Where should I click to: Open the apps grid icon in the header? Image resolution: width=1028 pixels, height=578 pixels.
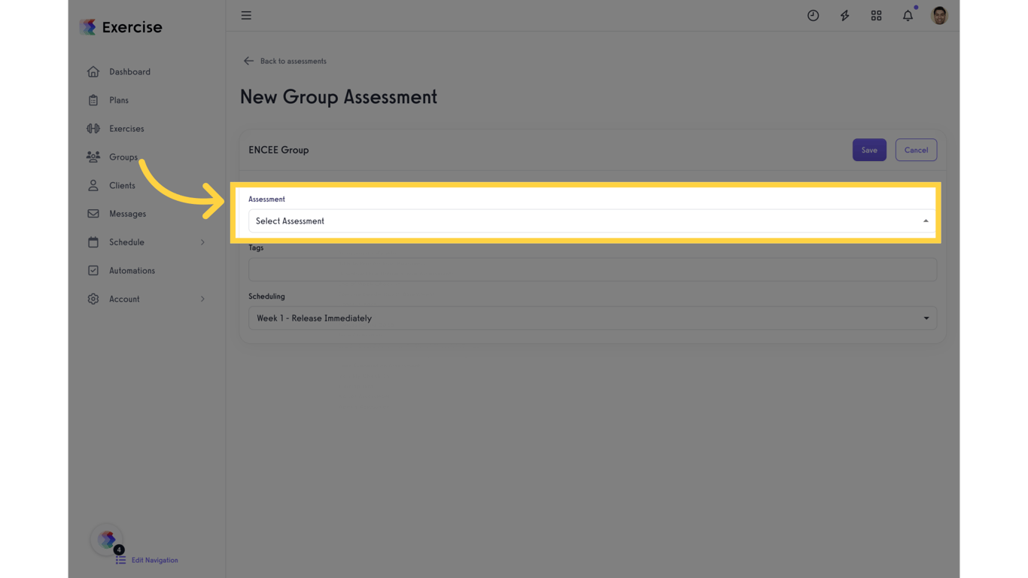click(x=876, y=15)
